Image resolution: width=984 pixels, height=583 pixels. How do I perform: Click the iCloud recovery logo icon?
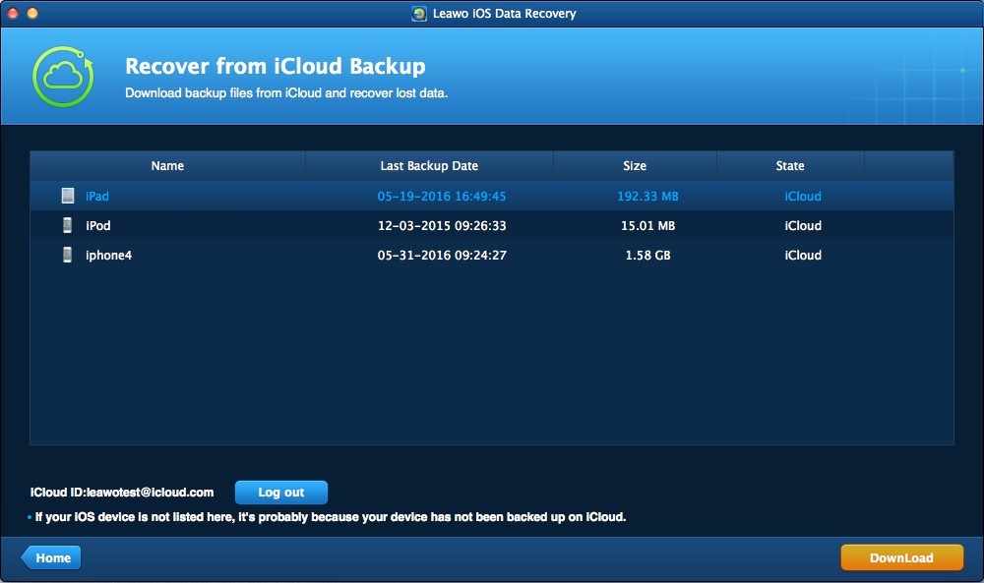click(x=63, y=78)
